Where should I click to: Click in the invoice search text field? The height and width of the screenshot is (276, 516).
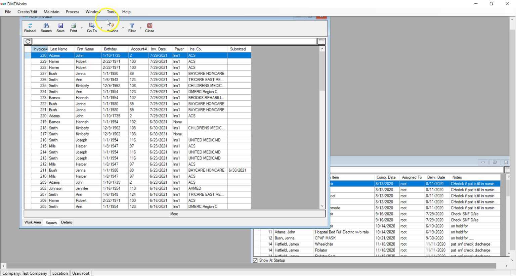pos(174,41)
